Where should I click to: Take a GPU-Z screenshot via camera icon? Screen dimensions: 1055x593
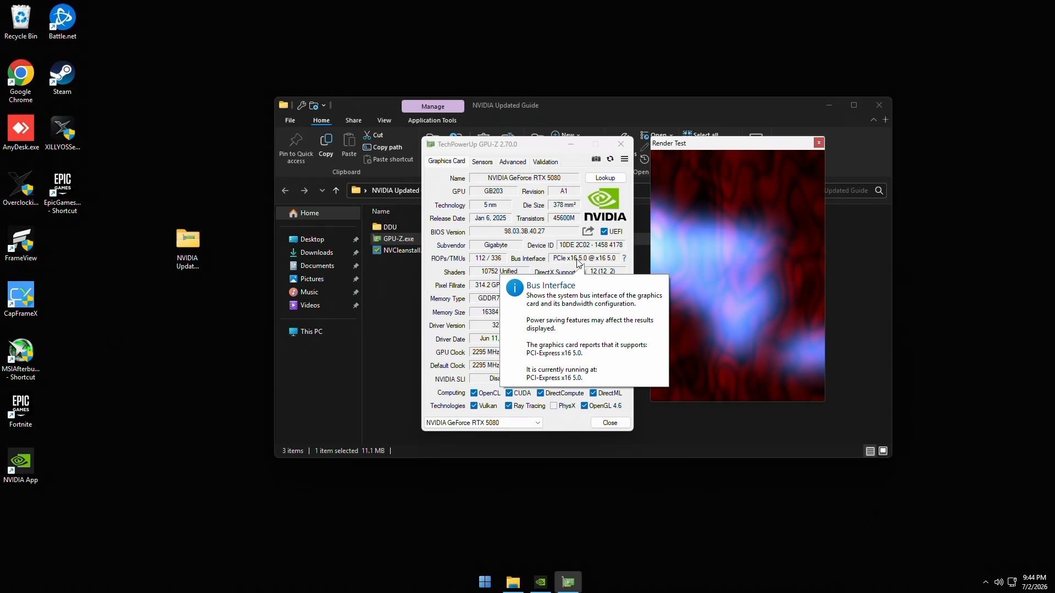click(596, 159)
